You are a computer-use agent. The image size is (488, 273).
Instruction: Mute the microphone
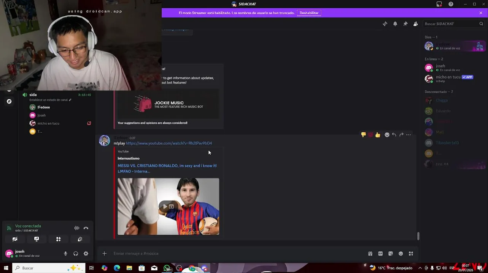[x=65, y=254]
